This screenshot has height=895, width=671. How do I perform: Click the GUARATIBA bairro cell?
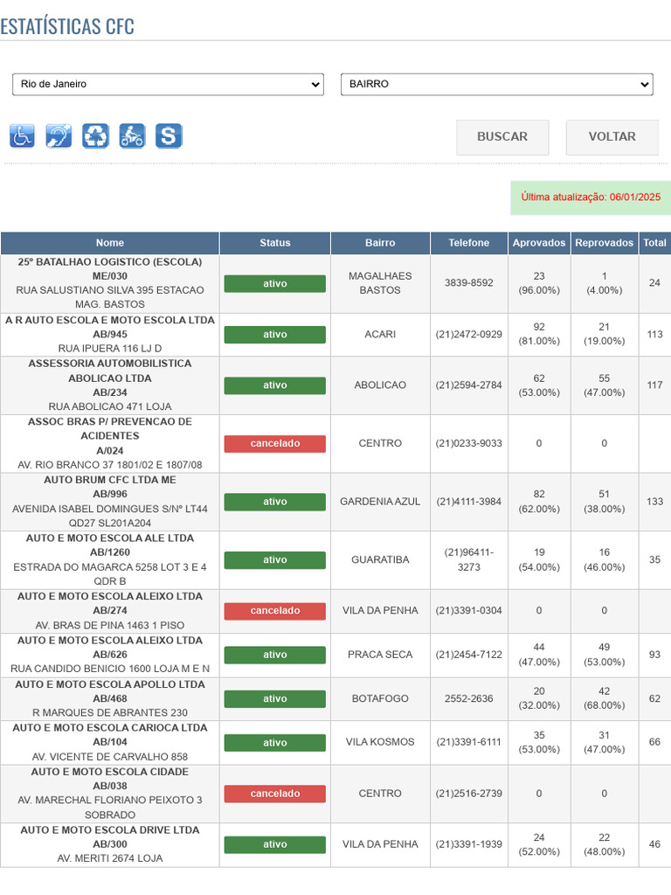380,560
